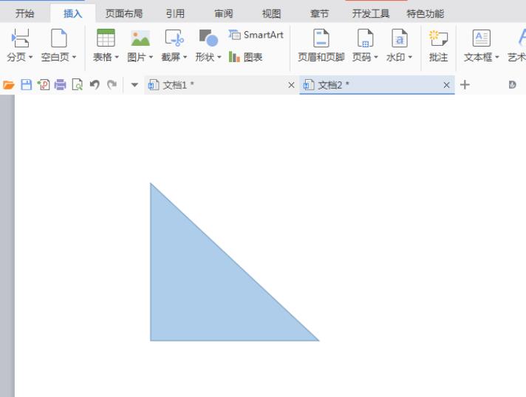Click the Page Break (分页) icon
This screenshot has height=397, width=526.
(20, 38)
